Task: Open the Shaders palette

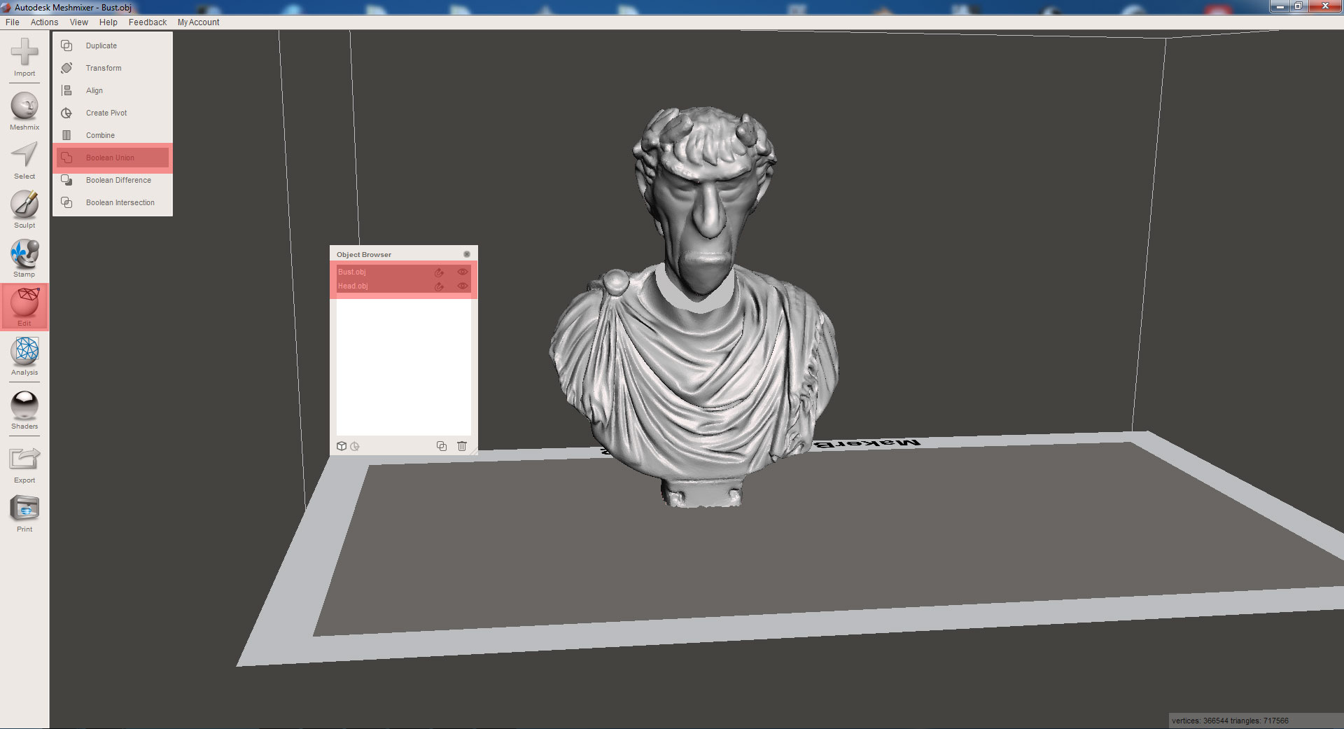Action: (24, 410)
